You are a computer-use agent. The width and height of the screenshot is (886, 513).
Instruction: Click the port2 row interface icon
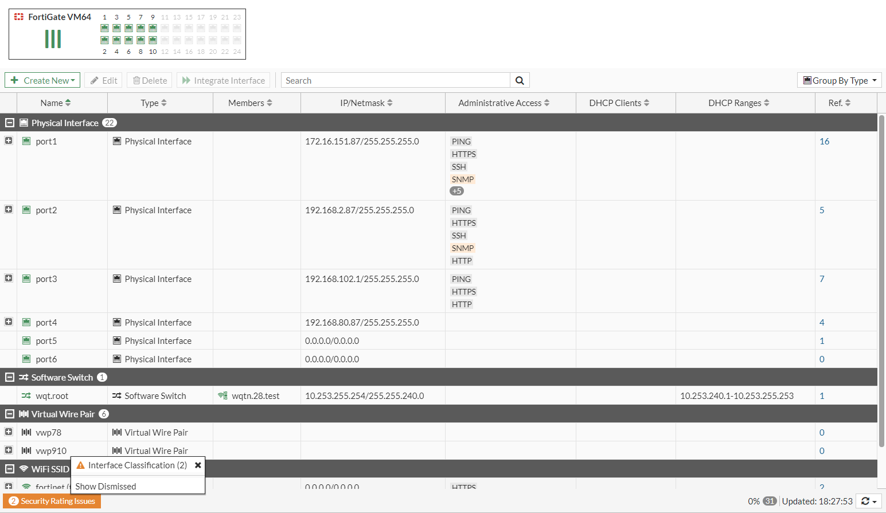pyautogui.click(x=26, y=210)
